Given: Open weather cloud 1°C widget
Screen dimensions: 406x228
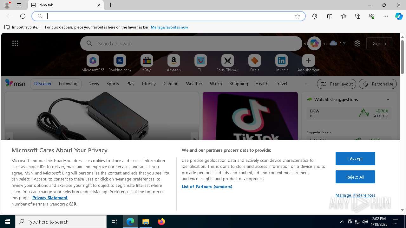Looking at the screenshot, I should point(338,43).
